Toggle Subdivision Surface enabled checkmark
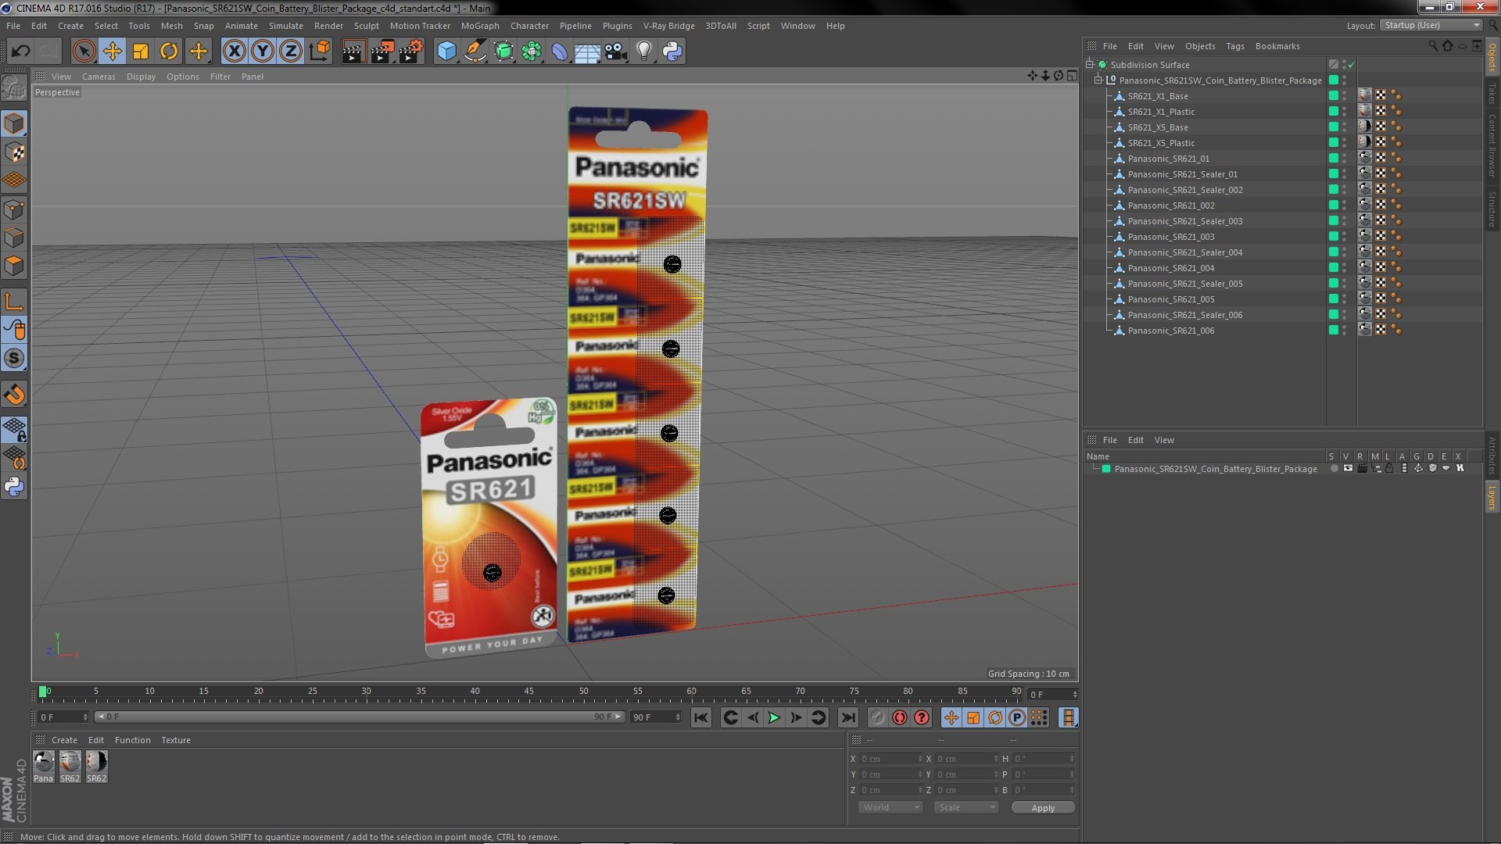Viewport: 1501px width, 844px height. pos(1351,65)
